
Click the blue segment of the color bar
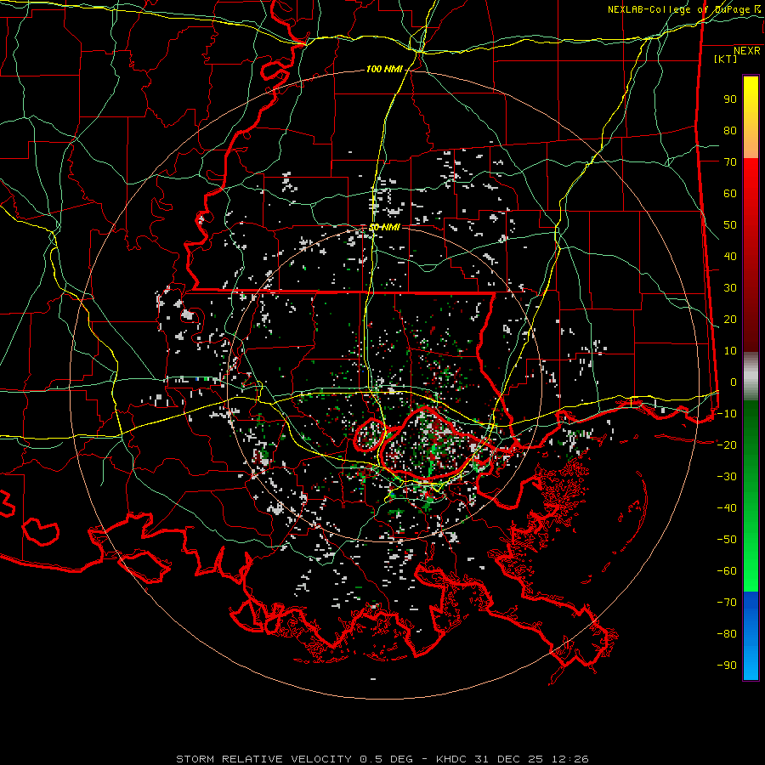751,634
